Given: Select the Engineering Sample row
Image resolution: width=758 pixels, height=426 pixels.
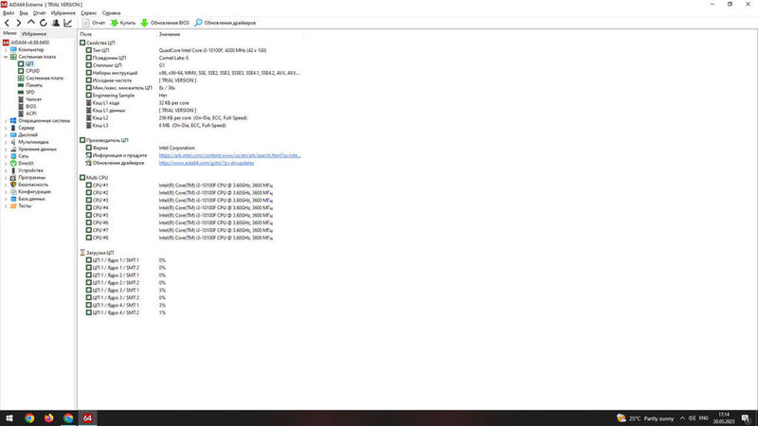Looking at the screenshot, I should tap(191, 96).
